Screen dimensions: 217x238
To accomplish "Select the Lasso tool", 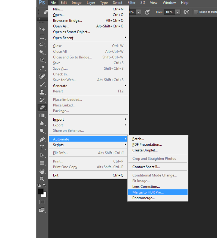I will click(x=42, y=45).
